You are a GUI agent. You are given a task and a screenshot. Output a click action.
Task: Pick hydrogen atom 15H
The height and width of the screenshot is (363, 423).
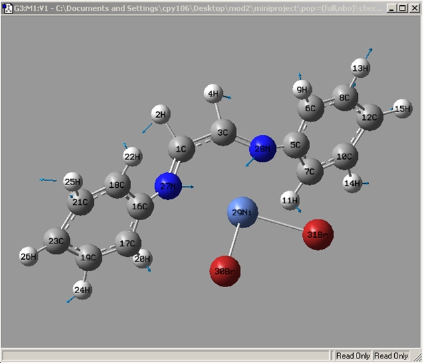pyautogui.click(x=402, y=109)
